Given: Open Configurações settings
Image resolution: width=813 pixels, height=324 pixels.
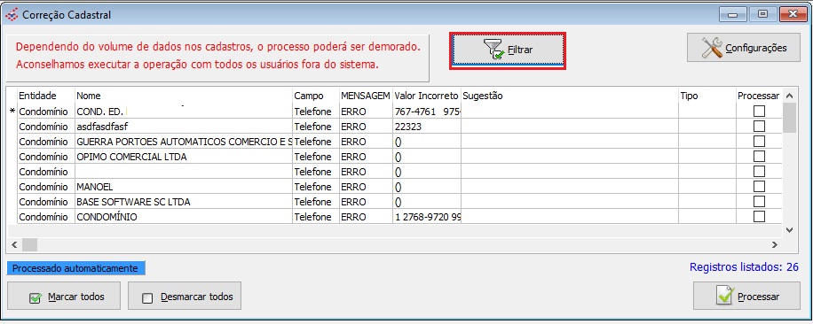Looking at the screenshot, I should 744,48.
